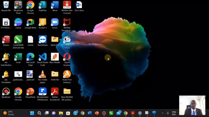Select the Access desktop shortcut

point(6,41)
